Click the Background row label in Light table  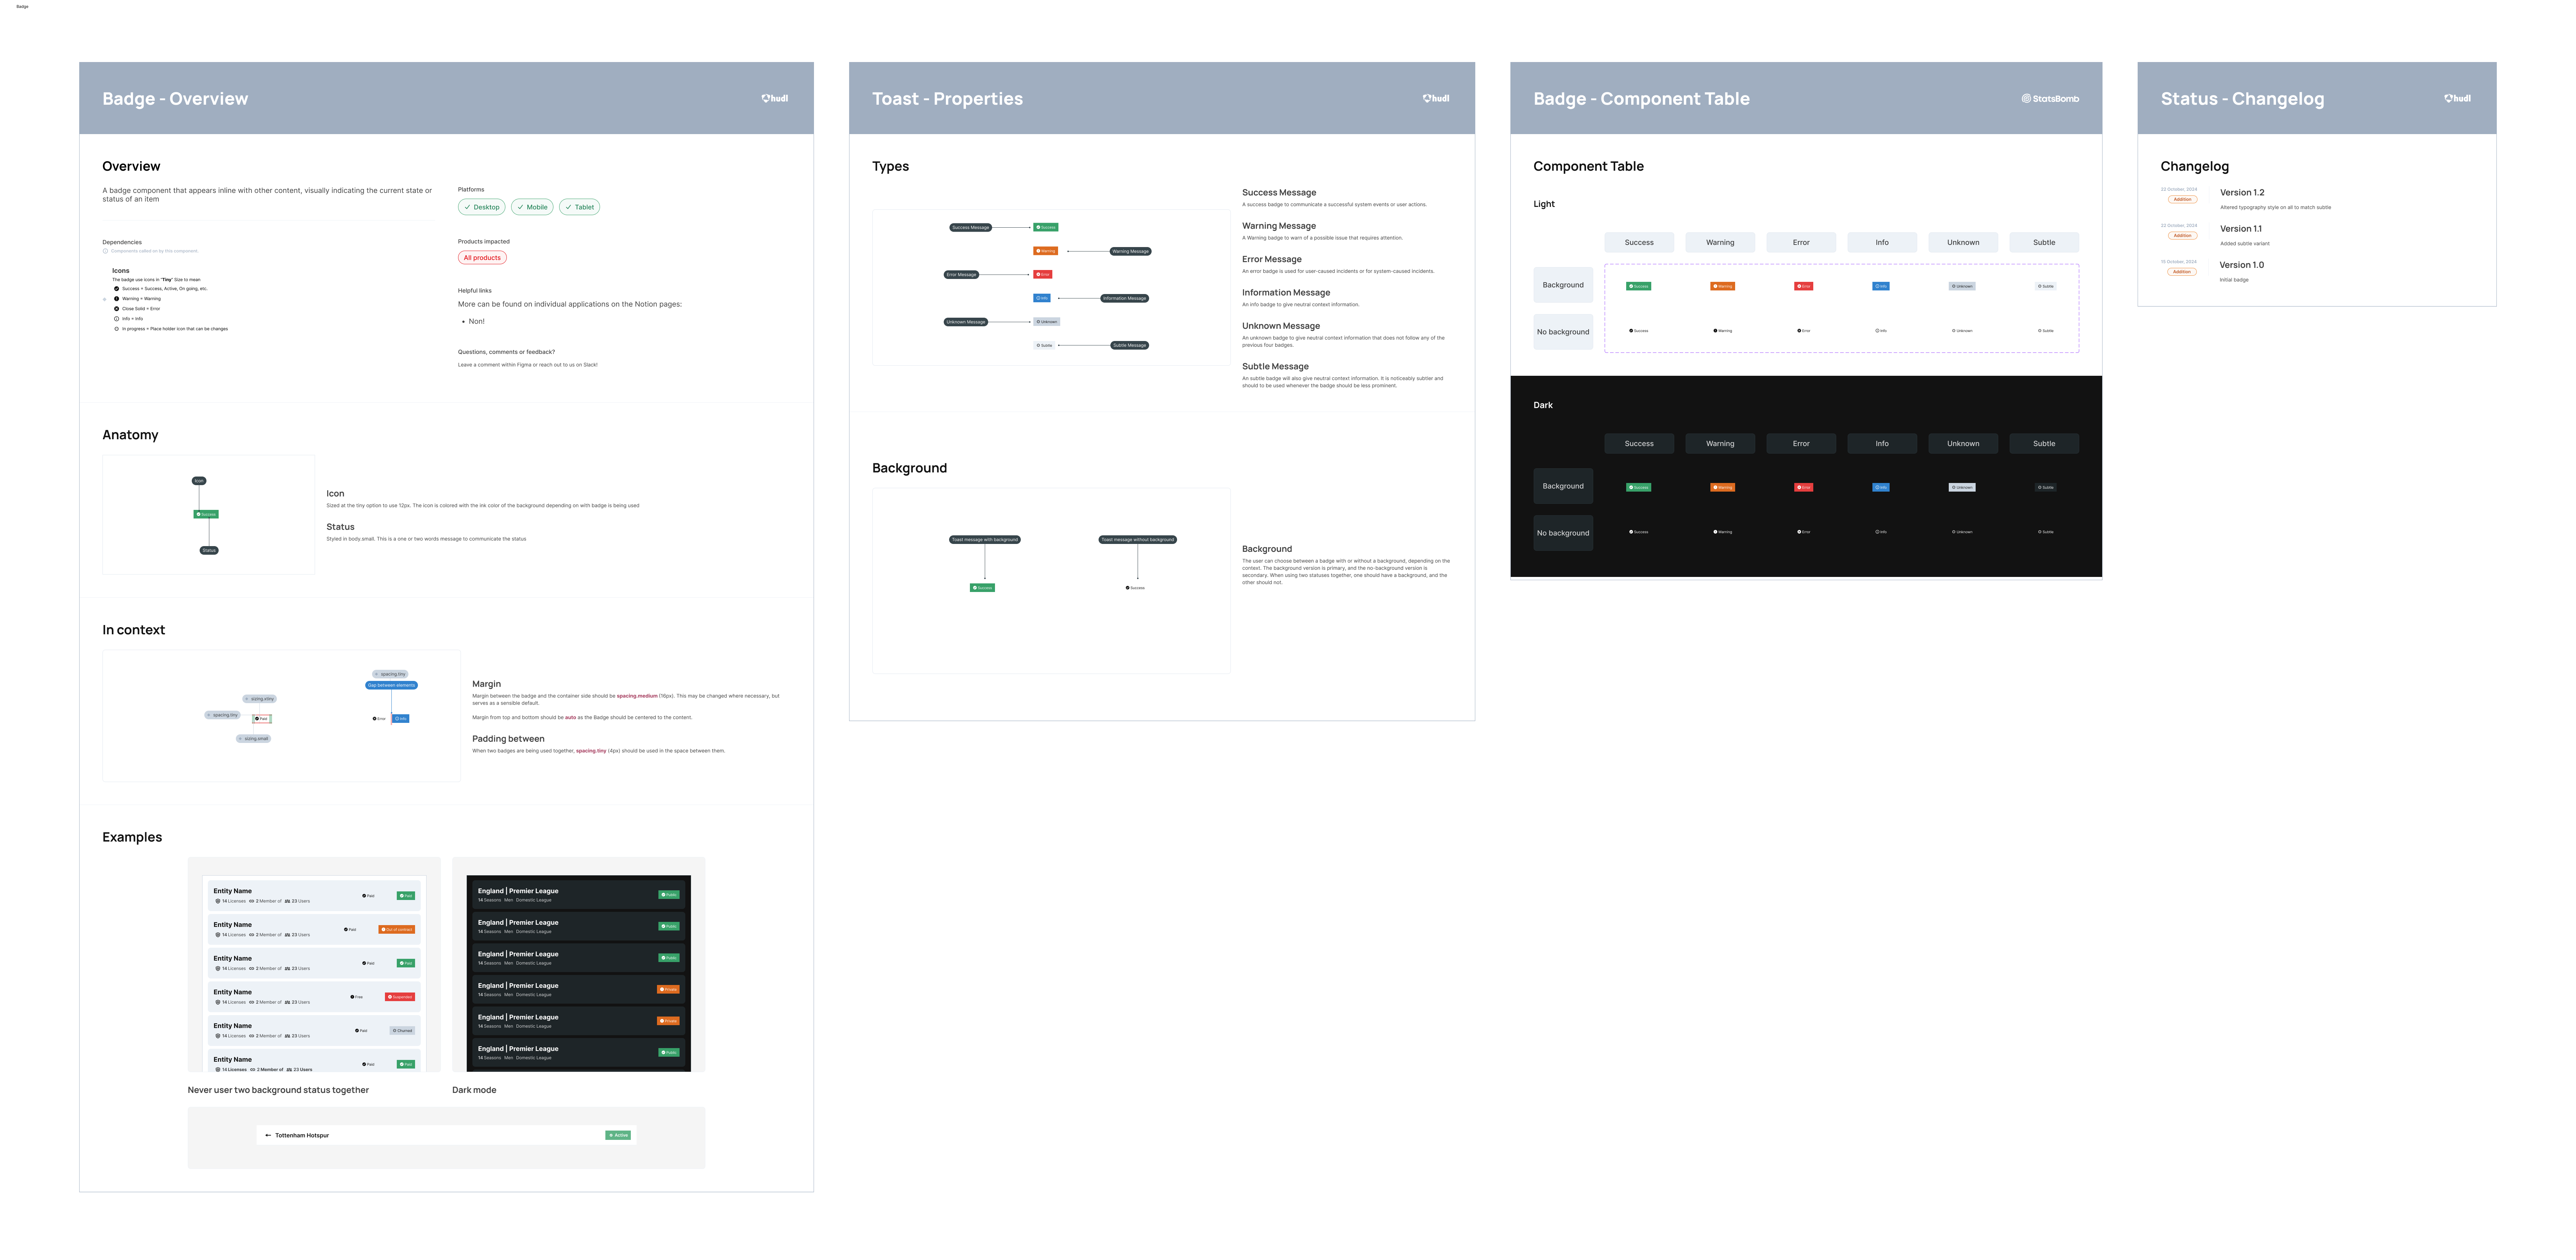1563,285
